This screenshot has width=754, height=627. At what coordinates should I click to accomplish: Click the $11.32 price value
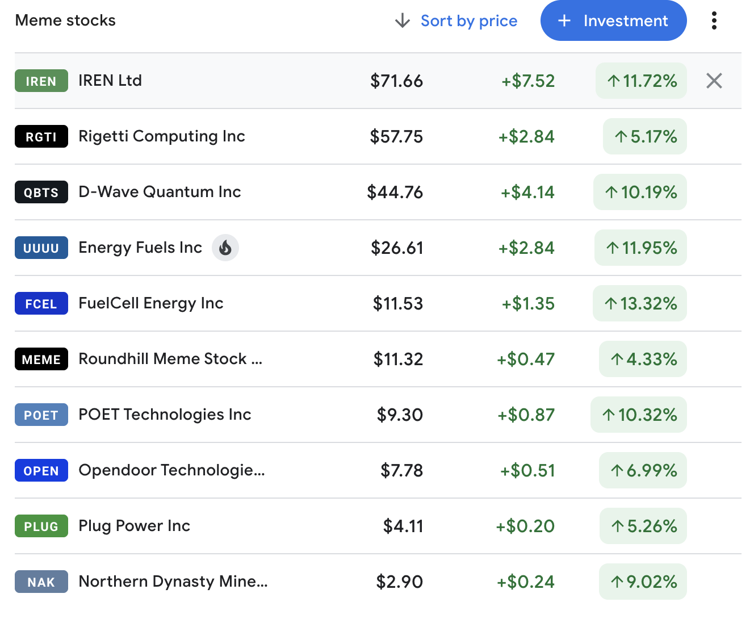[x=398, y=359]
